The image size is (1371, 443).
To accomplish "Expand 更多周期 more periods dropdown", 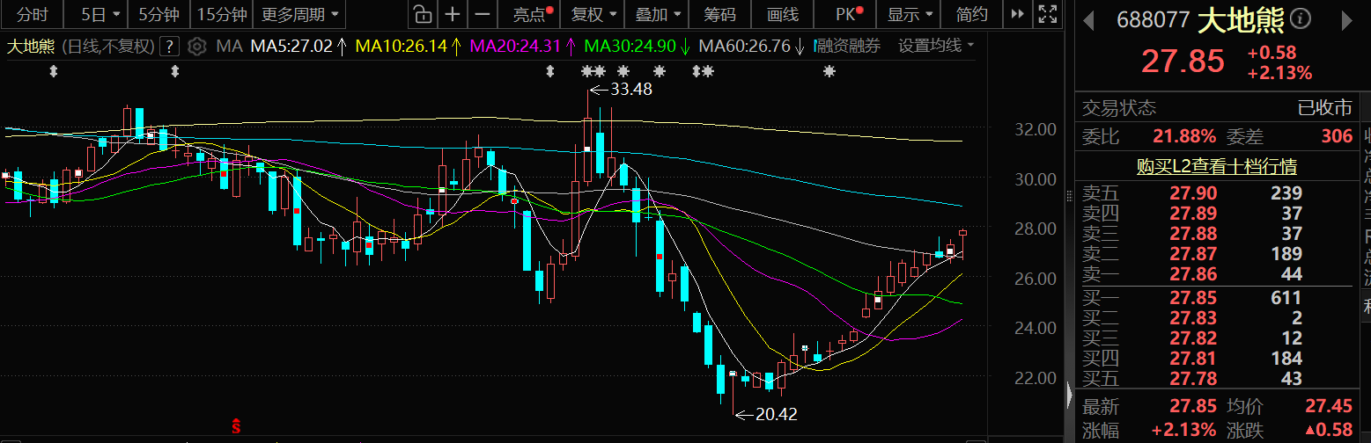I will point(300,14).
